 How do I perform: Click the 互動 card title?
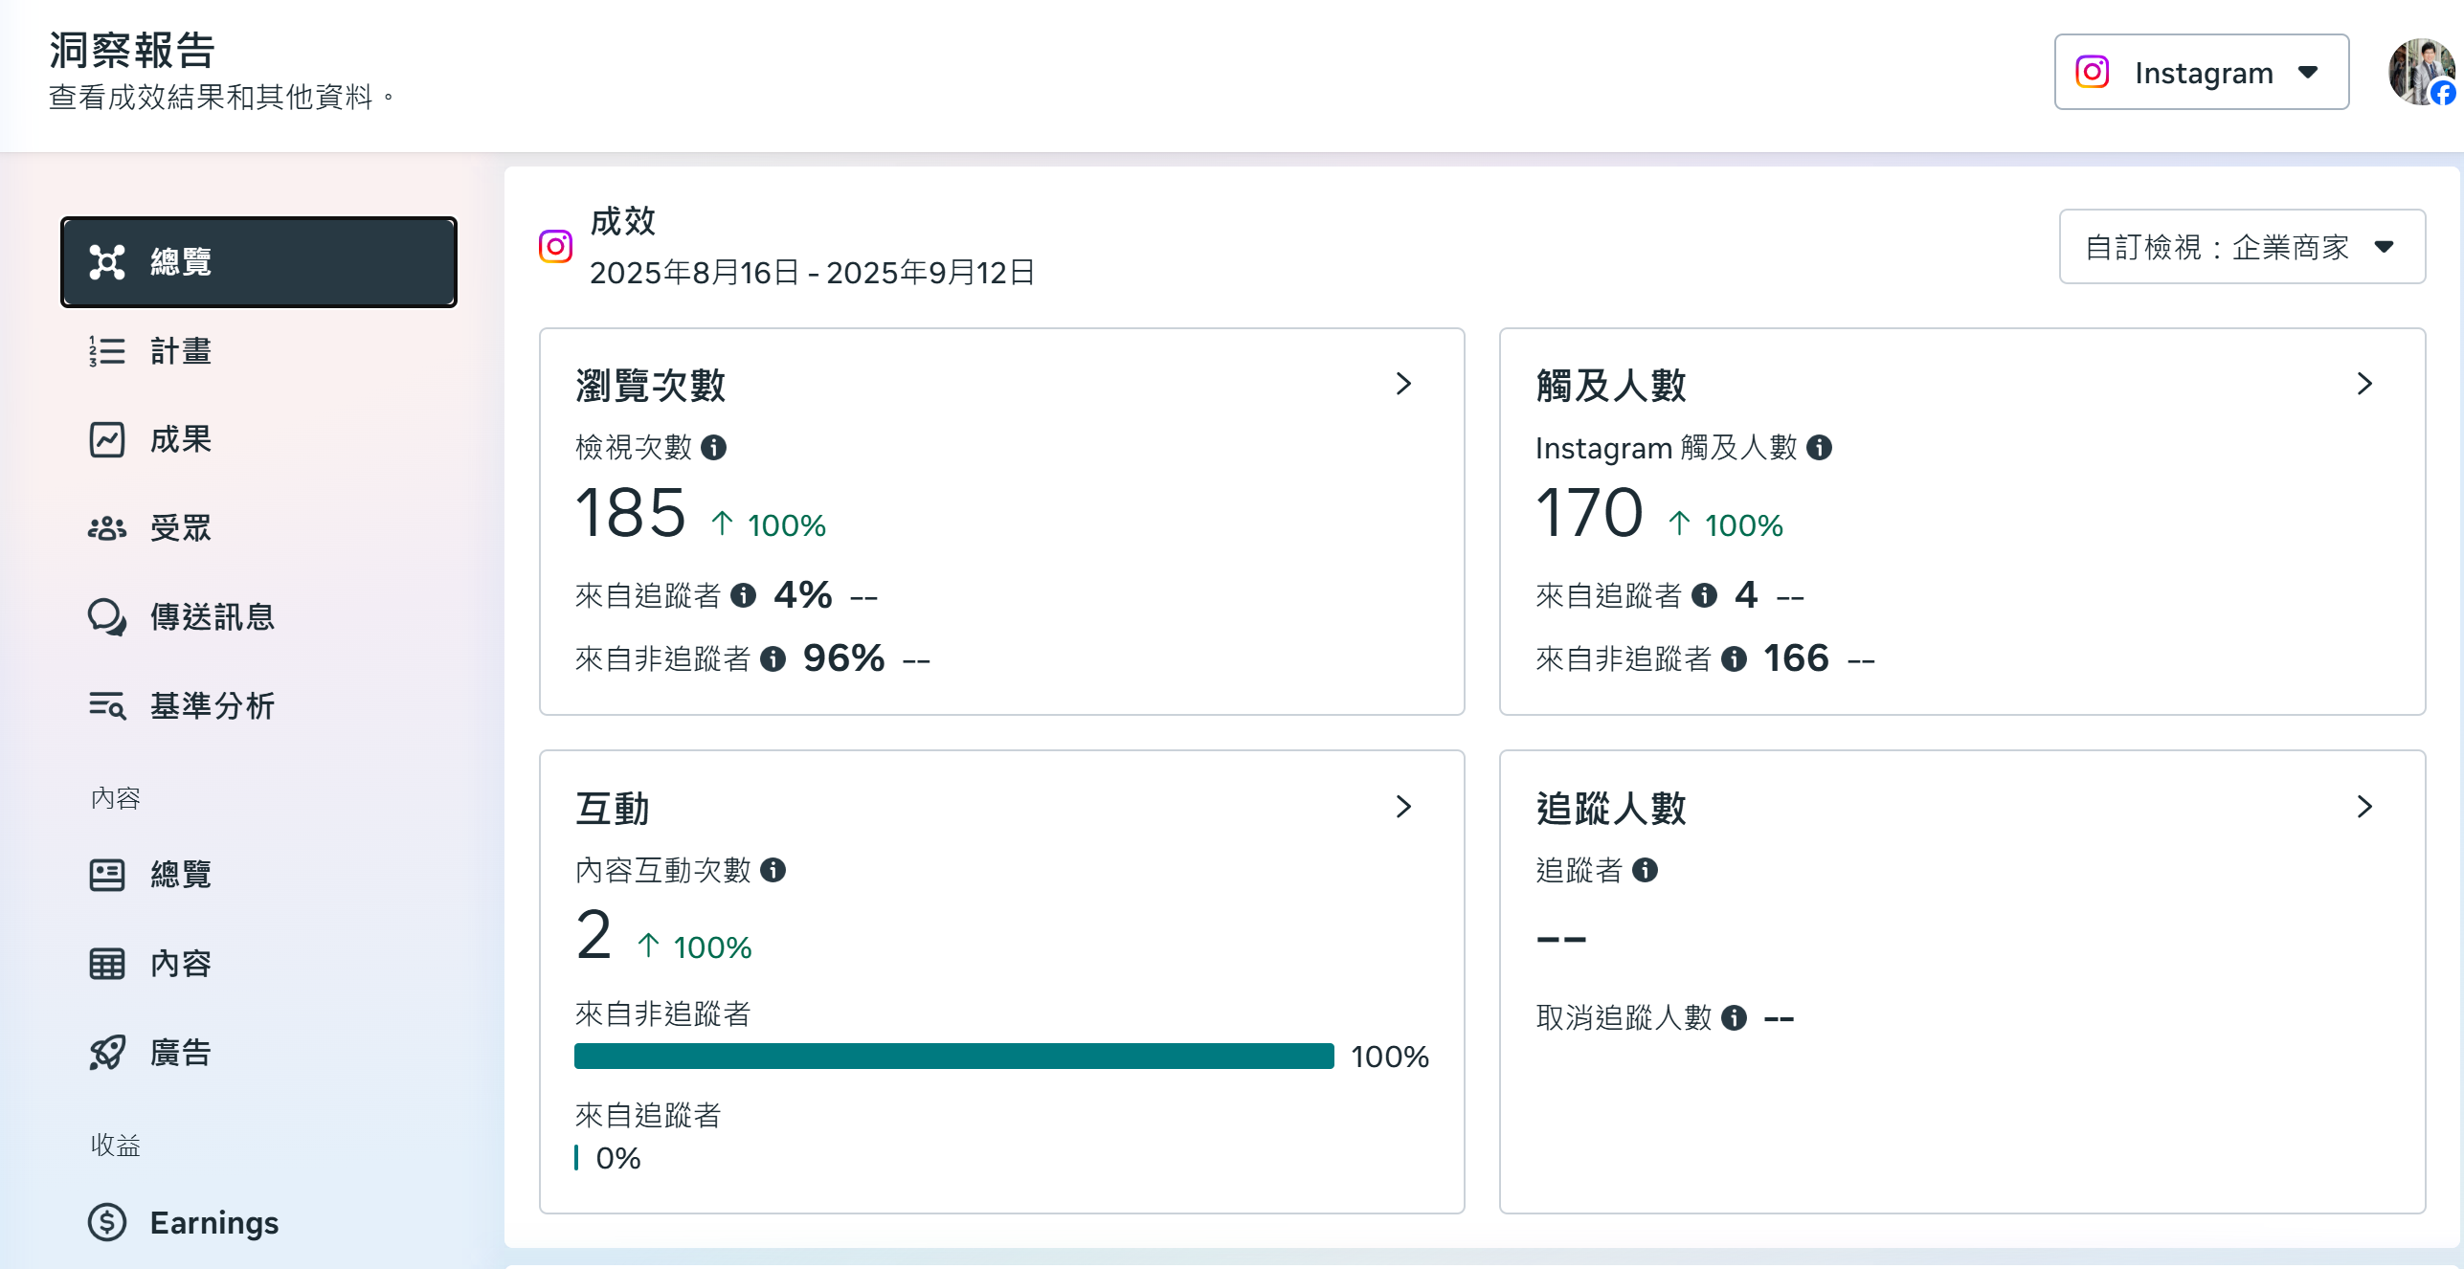coord(612,809)
